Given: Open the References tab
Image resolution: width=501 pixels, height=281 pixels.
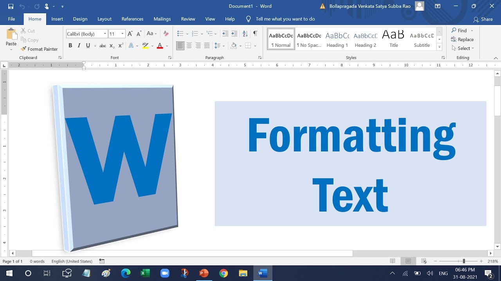Looking at the screenshot, I should pos(132,19).
